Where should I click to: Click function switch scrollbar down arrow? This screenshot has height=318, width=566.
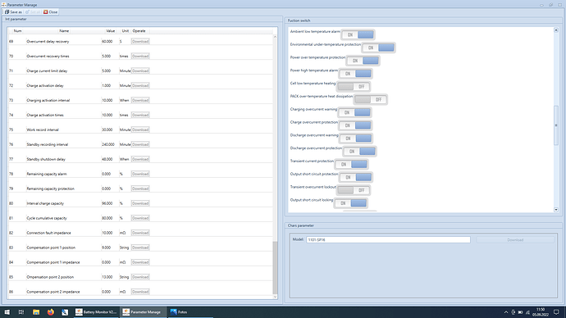[x=556, y=210]
